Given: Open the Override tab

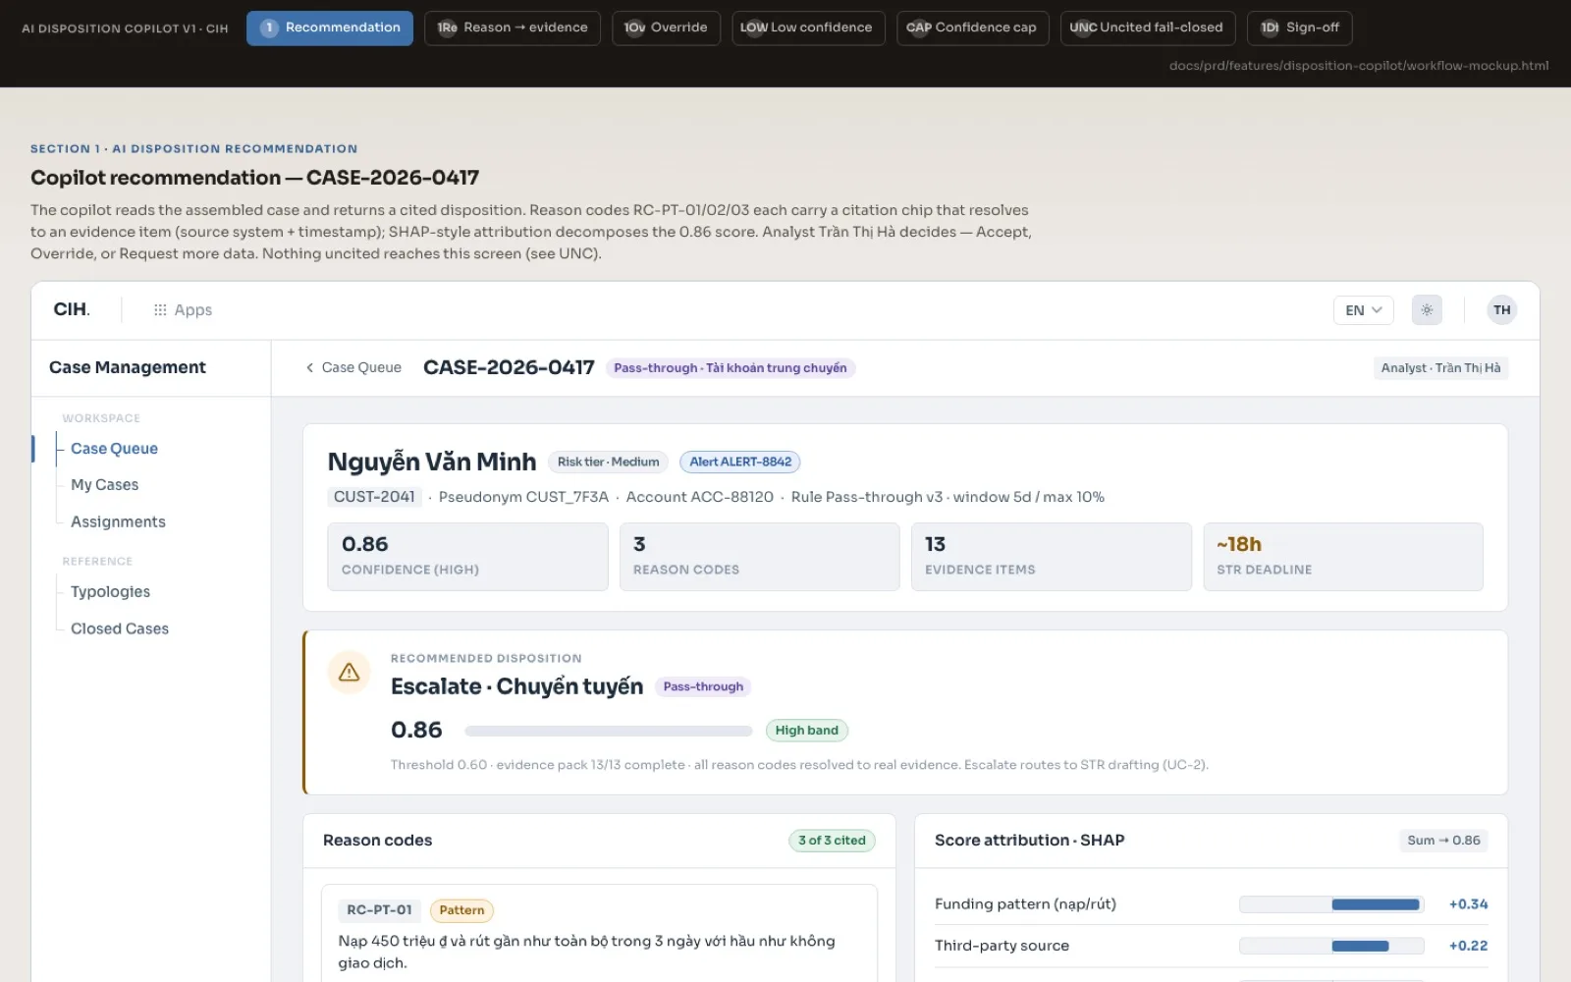Looking at the screenshot, I should (x=666, y=27).
